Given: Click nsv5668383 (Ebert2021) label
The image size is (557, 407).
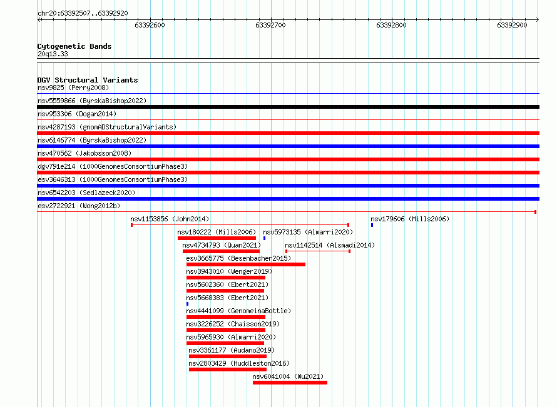Looking at the screenshot, I should point(227,298).
